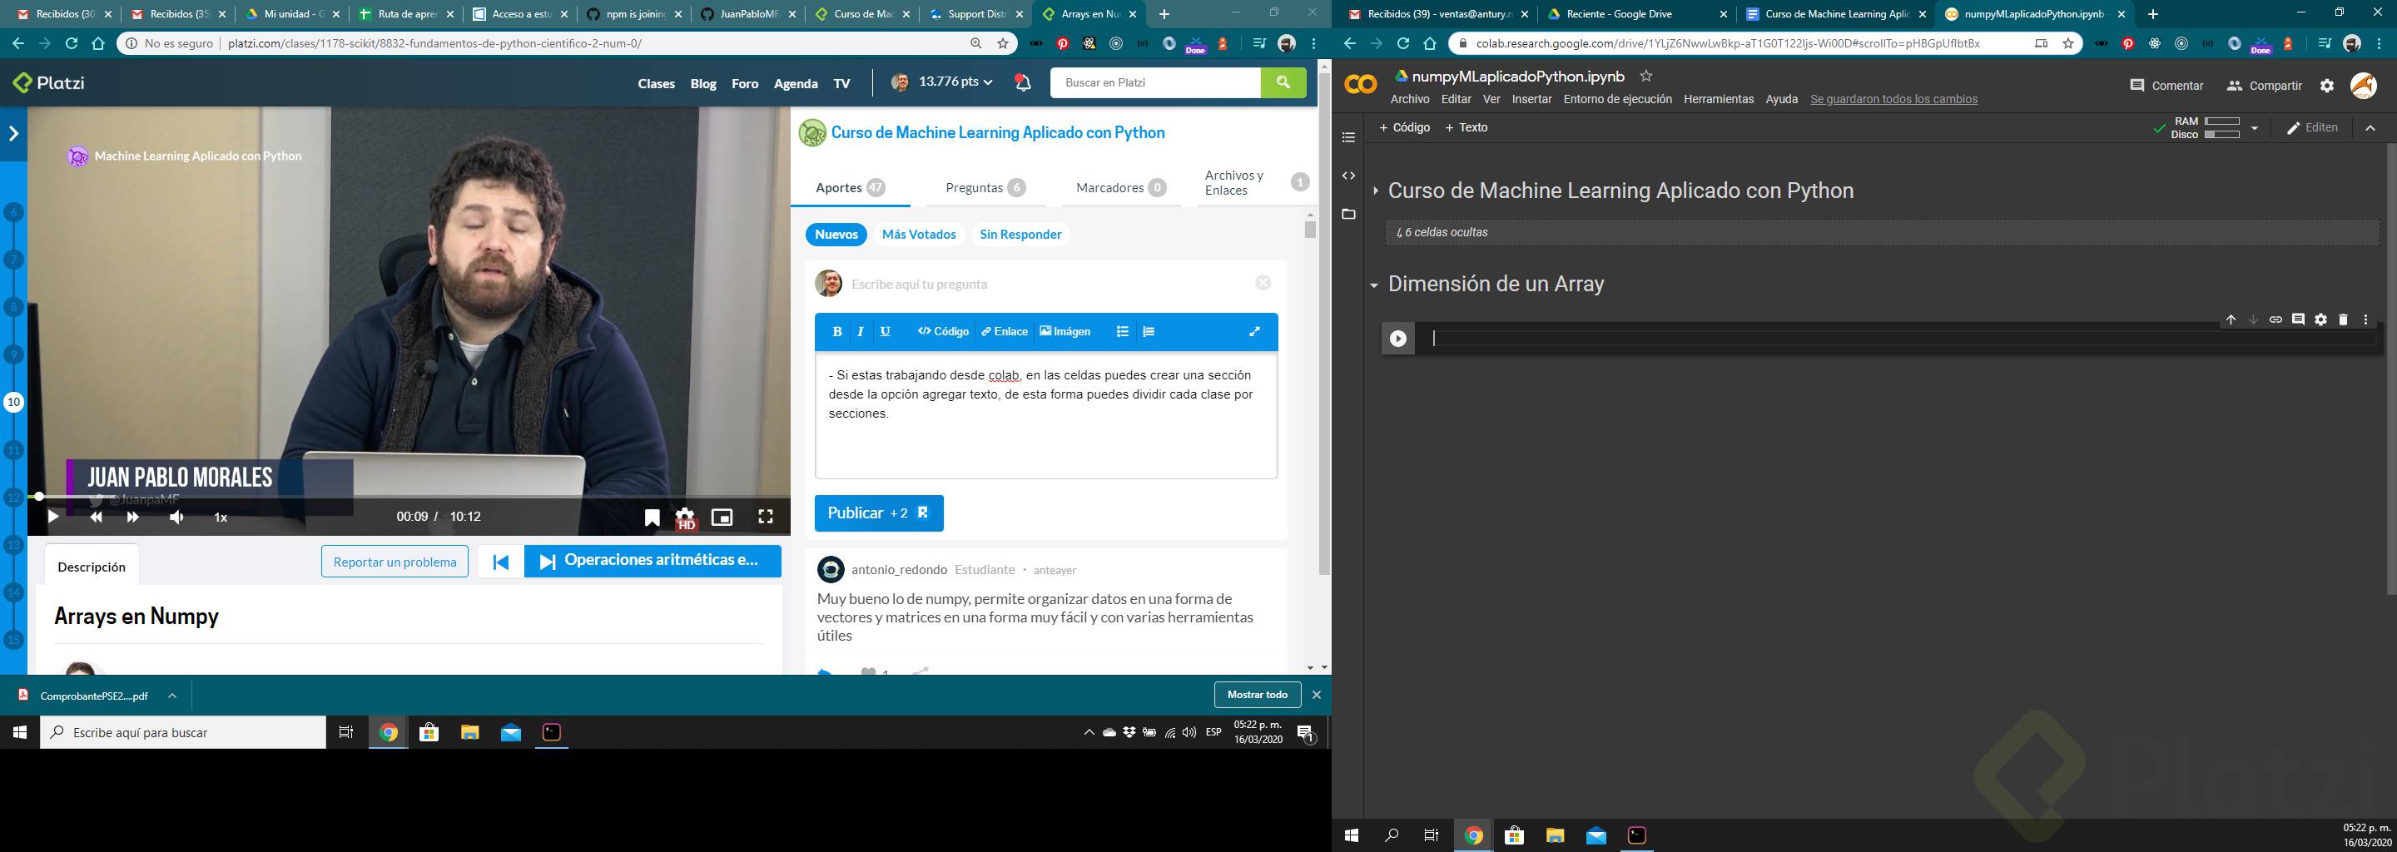Viewport: 2397px width, 852px height.
Task: Open the Platzi notifications bell
Action: (x=1023, y=82)
